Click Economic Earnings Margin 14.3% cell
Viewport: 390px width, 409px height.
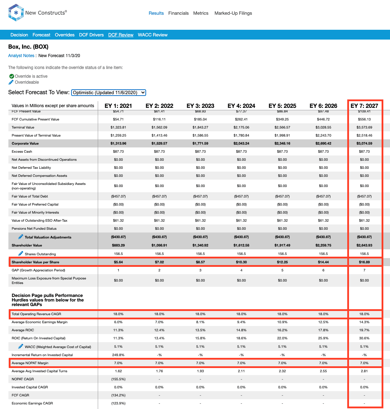click(x=364, y=322)
